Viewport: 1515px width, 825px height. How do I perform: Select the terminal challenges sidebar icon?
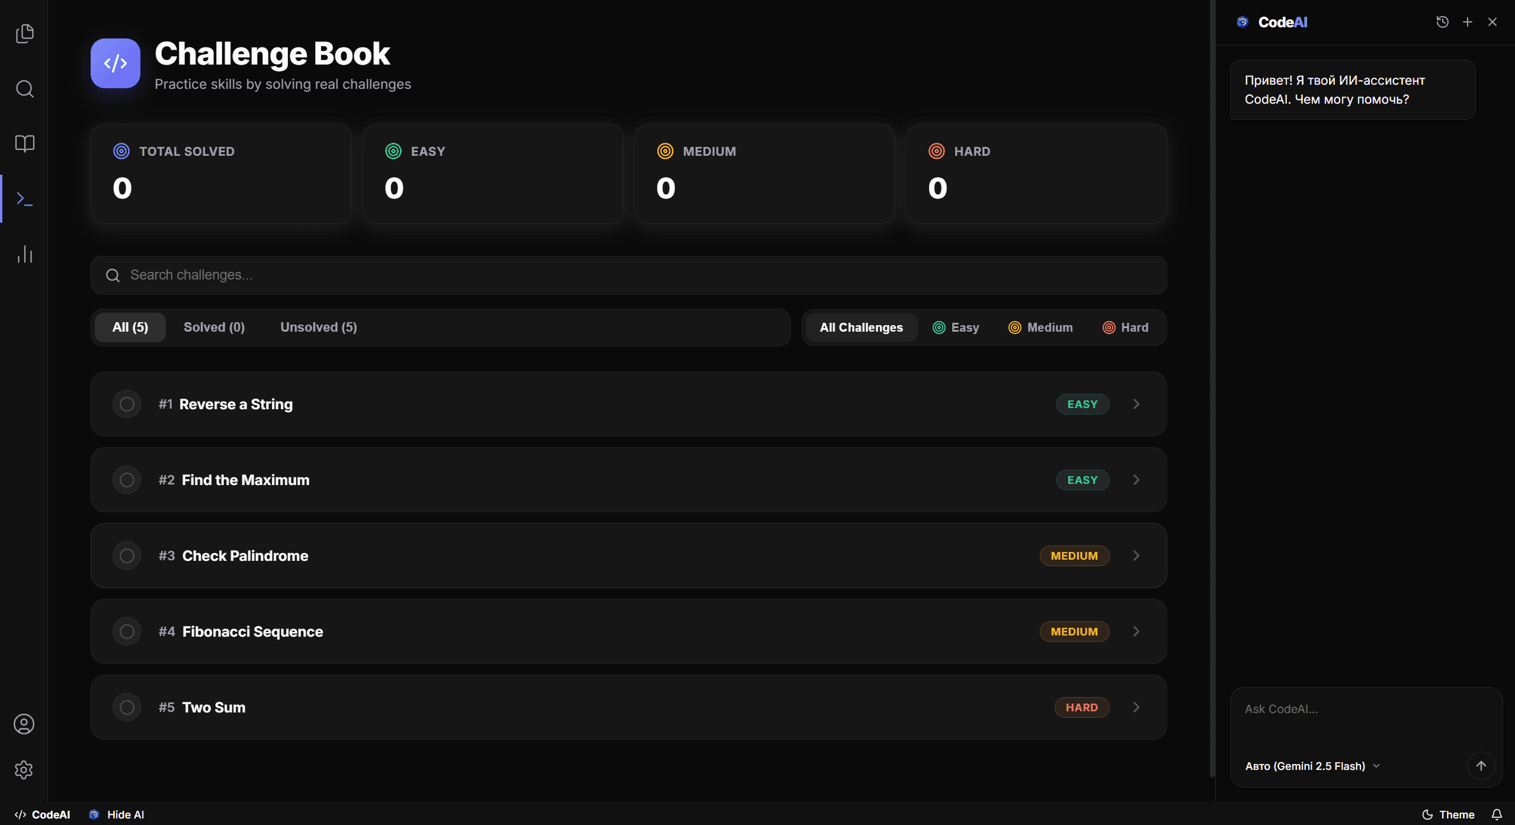[24, 199]
